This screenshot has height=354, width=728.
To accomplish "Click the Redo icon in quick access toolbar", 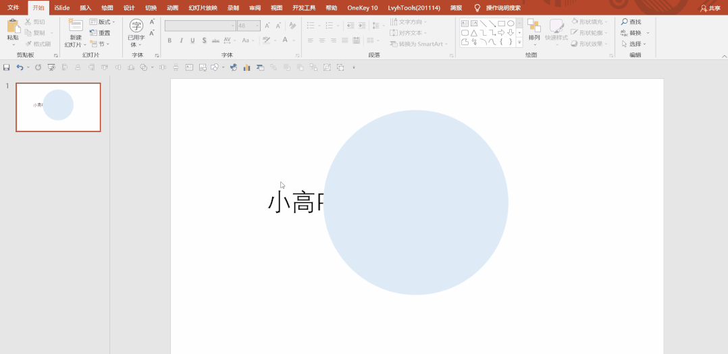I will (x=38, y=67).
